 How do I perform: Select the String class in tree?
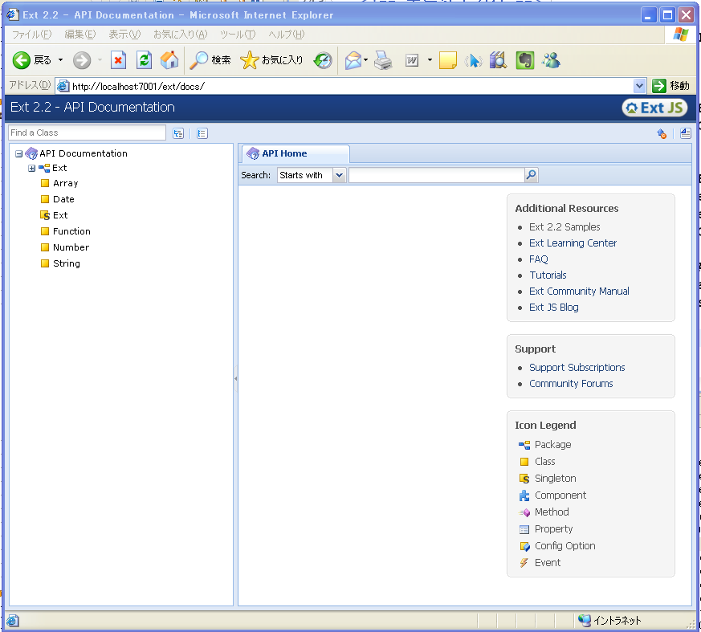(x=66, y=263)
